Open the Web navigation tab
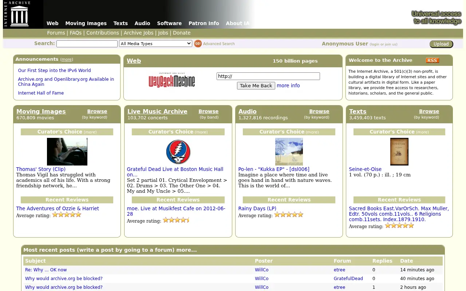The height and width of the screenshot is (291, 466). [52, 23]
